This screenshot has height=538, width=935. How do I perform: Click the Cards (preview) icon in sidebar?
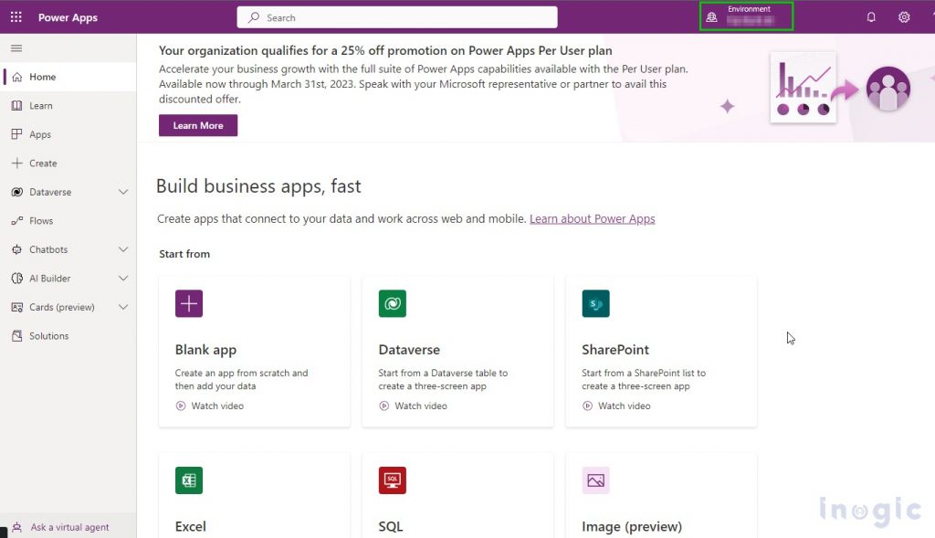(17, 307)
